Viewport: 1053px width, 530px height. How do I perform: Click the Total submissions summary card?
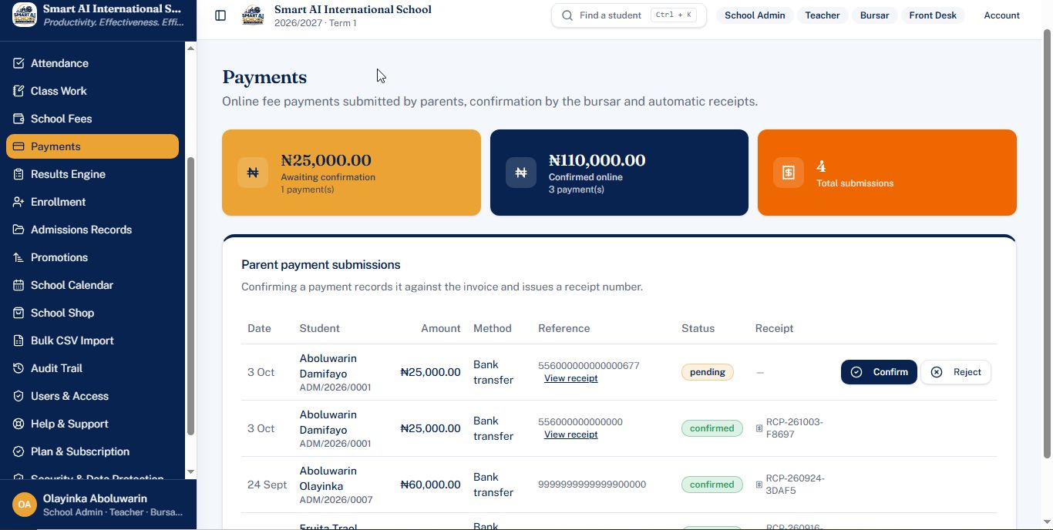click(x=887, y=173)
